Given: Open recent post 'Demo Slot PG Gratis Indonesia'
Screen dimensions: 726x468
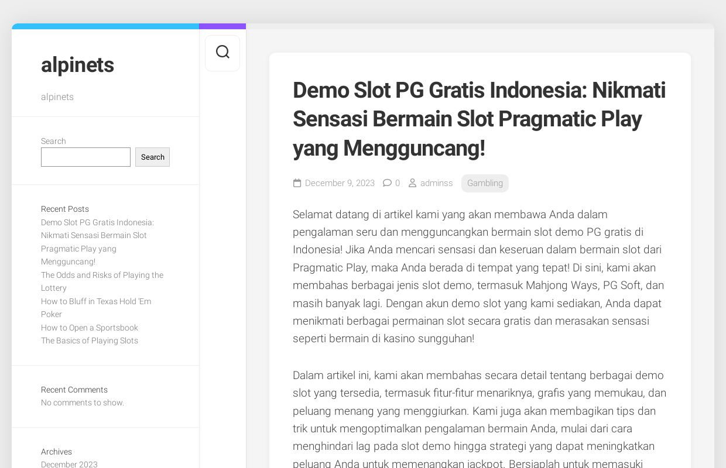Looking at the screenshot, I should click(97, 242).
